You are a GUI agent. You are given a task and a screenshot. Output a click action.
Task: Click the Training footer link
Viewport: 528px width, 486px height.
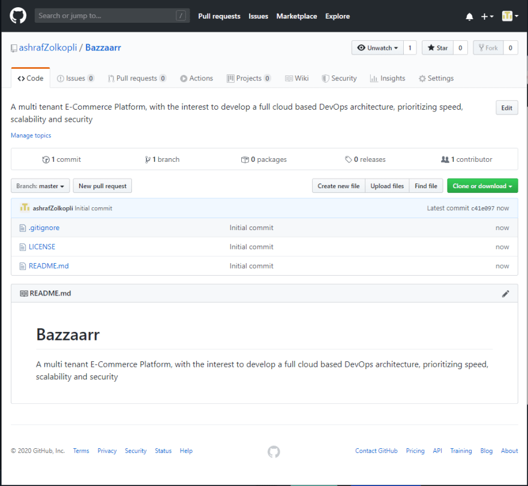pyautogui.click(x=461, y=451)
